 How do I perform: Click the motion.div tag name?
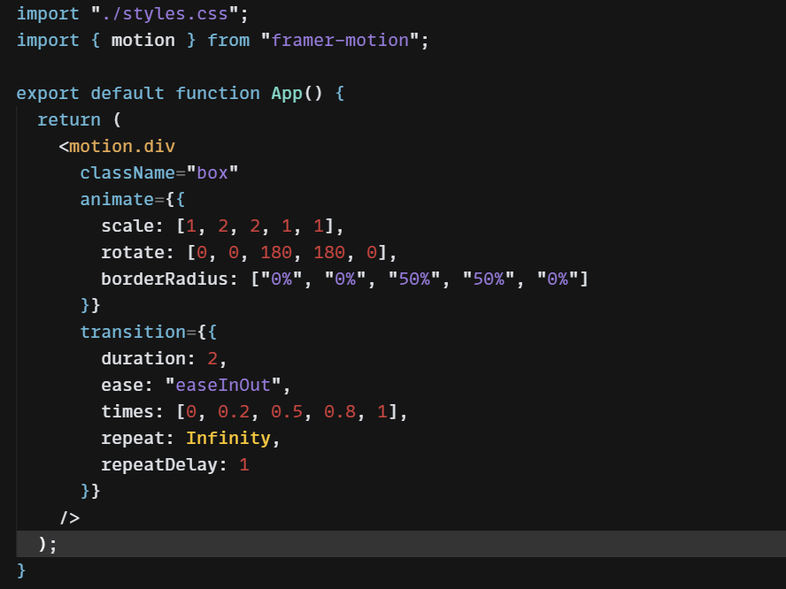click(122, 146)
